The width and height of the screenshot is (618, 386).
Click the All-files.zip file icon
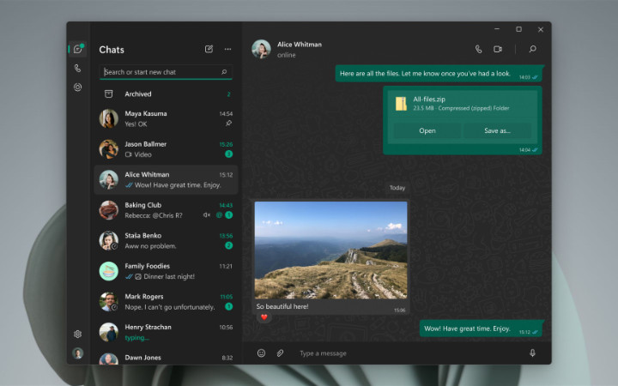point(401,104)
